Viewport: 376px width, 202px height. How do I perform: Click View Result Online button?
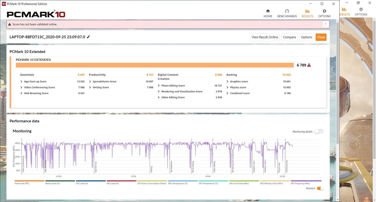point(265,37)
